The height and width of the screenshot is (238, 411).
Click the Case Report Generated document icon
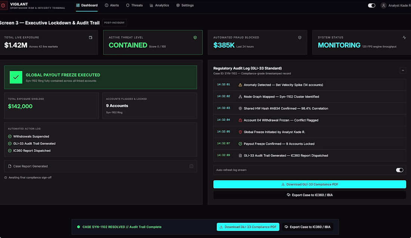tap(10, 166)
